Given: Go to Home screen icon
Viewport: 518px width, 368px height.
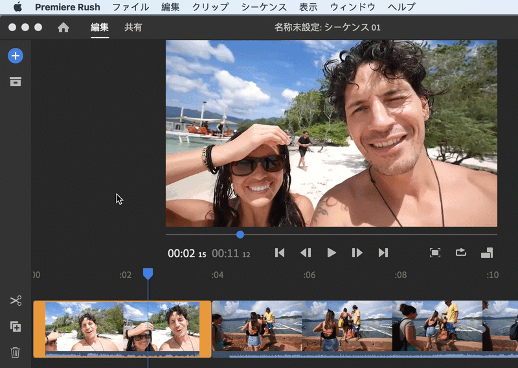Looking at the screenshot, I should tap(63, 27).
